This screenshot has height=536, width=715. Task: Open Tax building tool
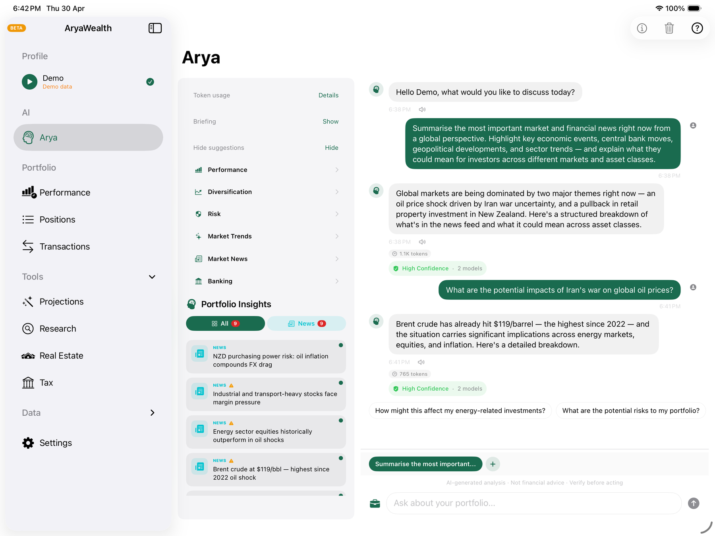pos(88,383)
